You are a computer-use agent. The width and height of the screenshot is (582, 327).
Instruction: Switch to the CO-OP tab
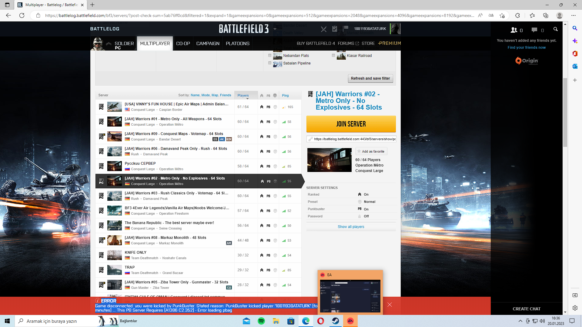coord(183,44)
